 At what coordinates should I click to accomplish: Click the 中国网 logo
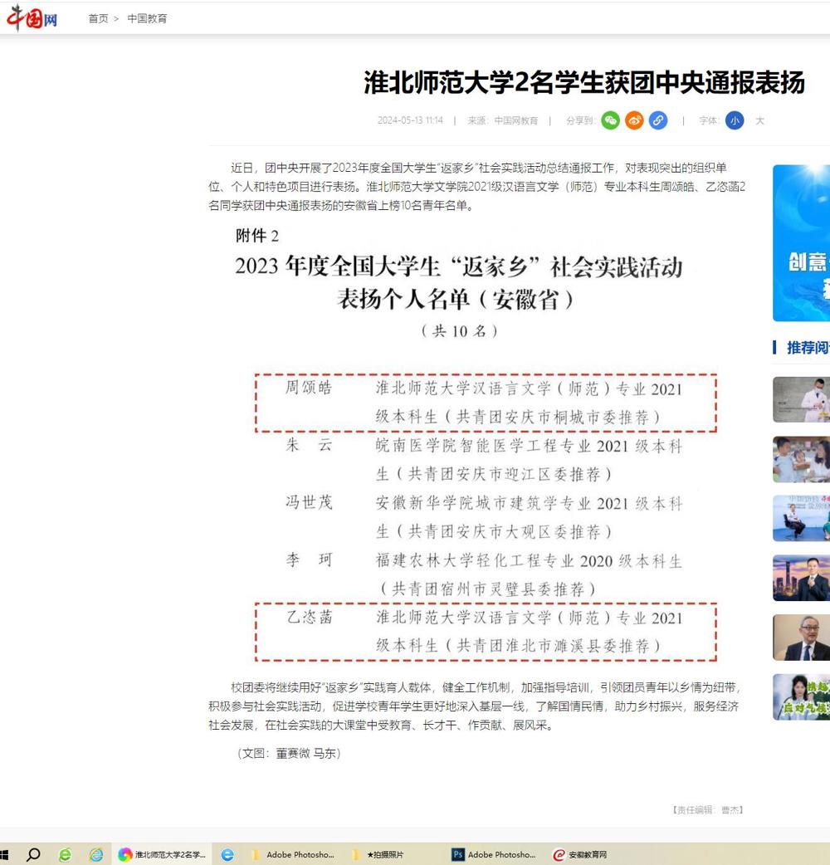32,17
